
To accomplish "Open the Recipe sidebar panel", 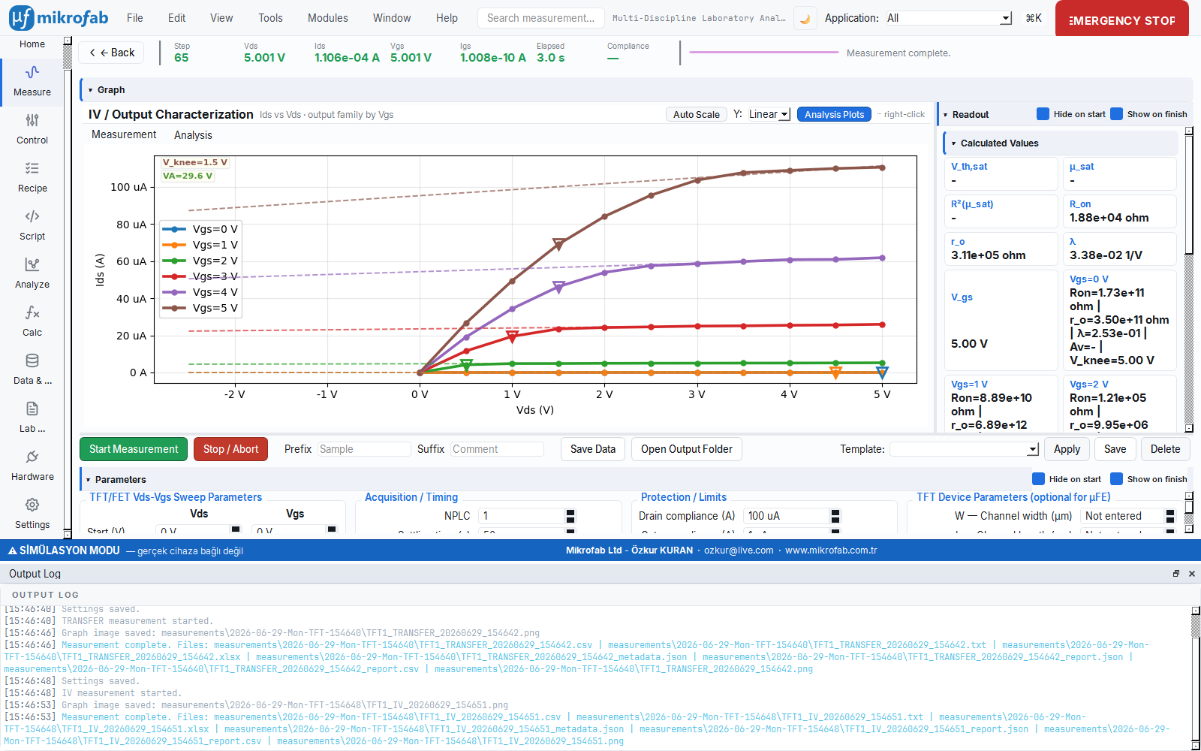I will [x=32, y=178].
